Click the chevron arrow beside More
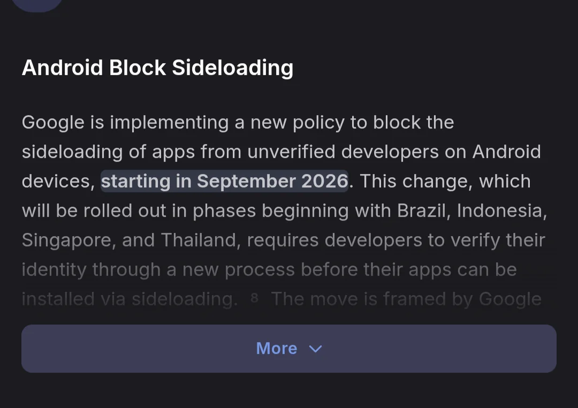 [x=316, y=349]
